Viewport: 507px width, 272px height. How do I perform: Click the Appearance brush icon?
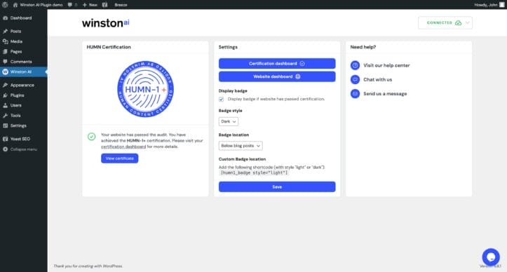pos(5,85)
